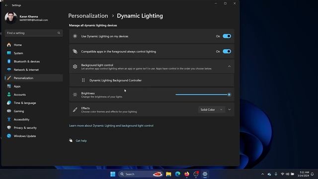The height and width of the screenshot is (179, 318).
Task: Click the Get help link
Action: pyautogui.click(x=81, y=141)
